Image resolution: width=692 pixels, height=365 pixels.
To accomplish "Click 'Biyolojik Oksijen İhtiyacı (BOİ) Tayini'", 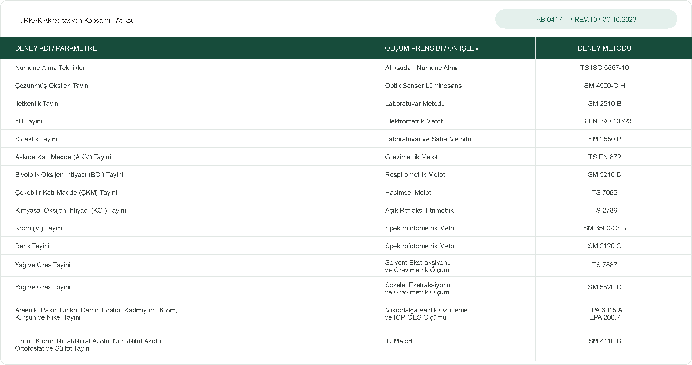I will click(x=69, y=174).
